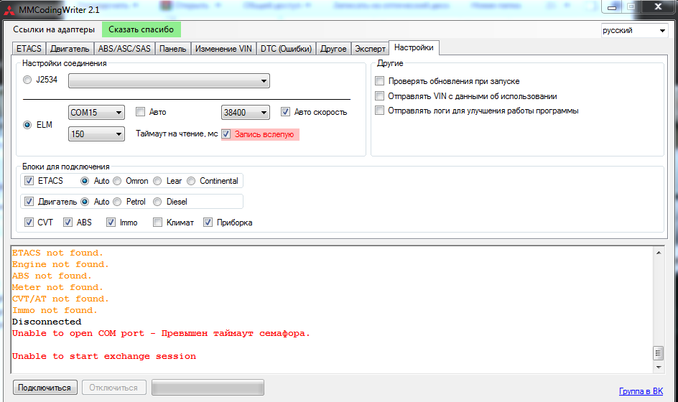678x402 pixels.
Task: Toggle the Приборка checkbox
Action: pos(208,223)
